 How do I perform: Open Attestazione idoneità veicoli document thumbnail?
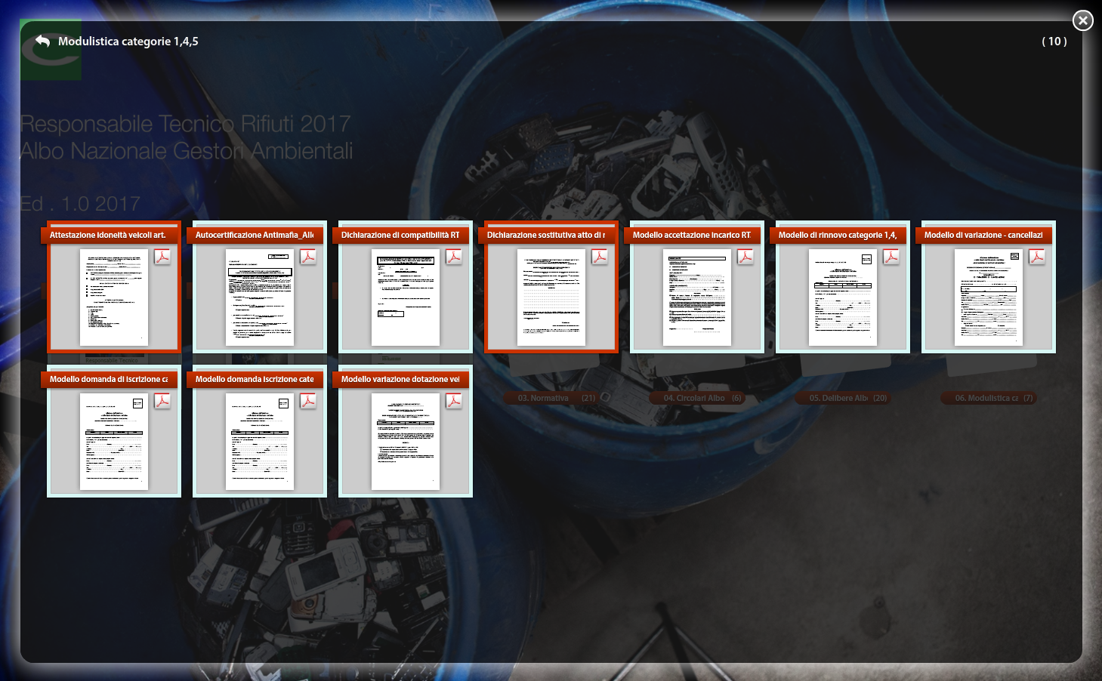coord(114,297)
